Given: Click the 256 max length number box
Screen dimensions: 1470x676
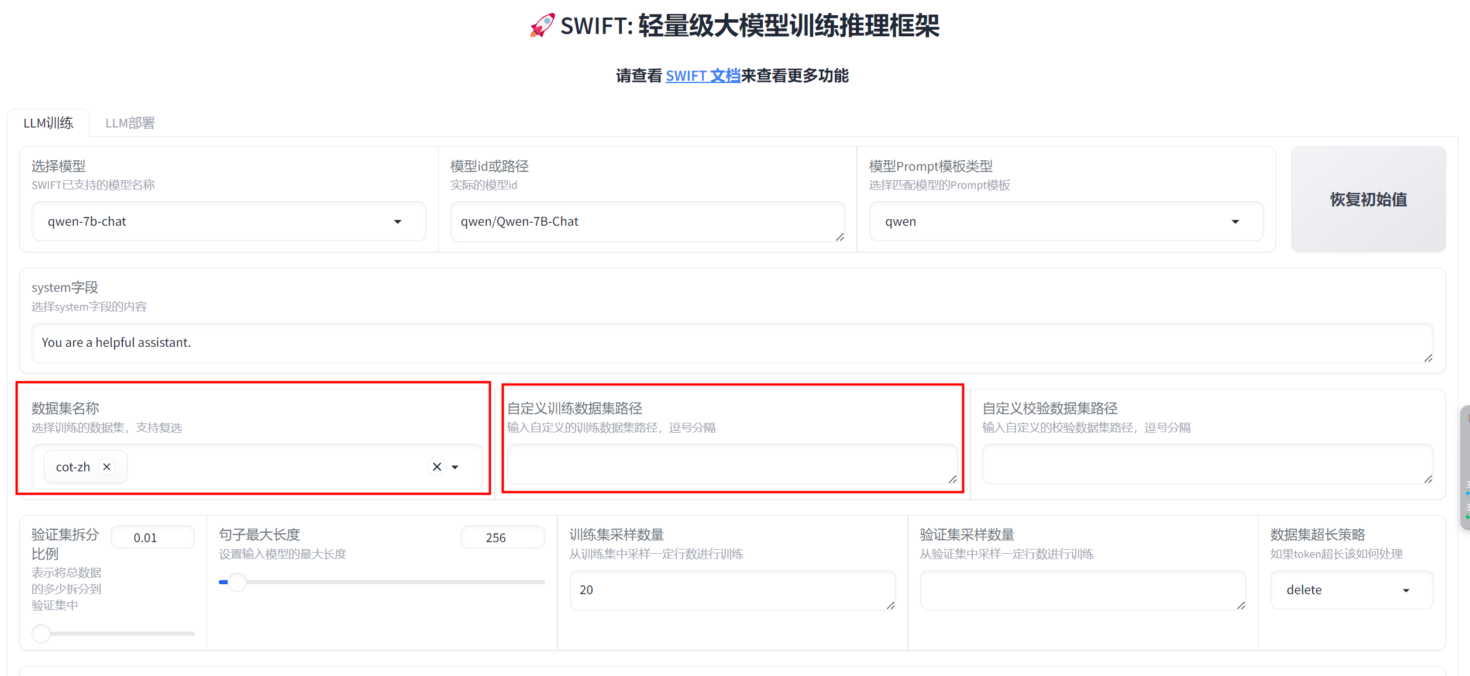Looking at the screenshot, I should (502, 537).
